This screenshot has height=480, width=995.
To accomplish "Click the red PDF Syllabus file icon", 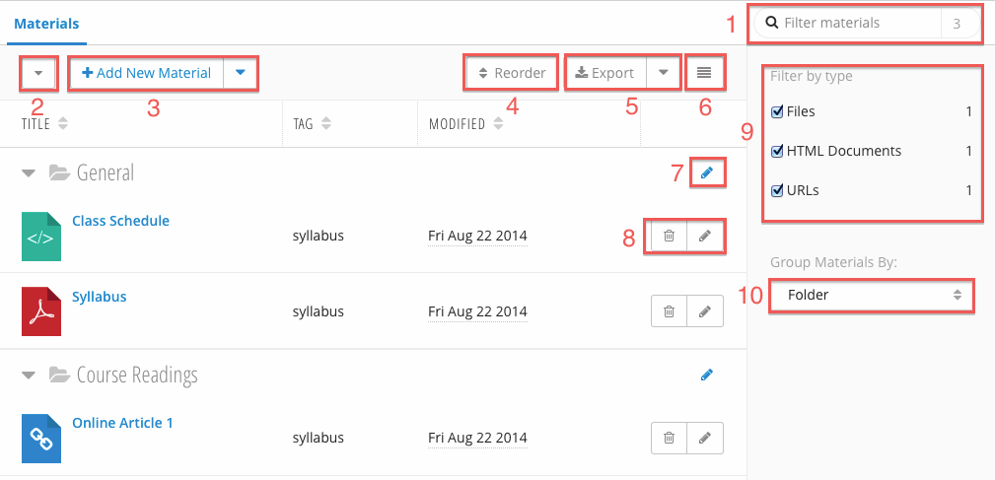I will point(41,311).
